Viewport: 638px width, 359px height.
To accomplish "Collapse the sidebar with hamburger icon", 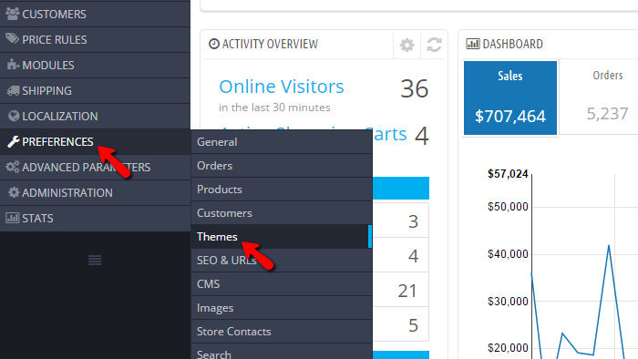I will click(x=95, y=261).
